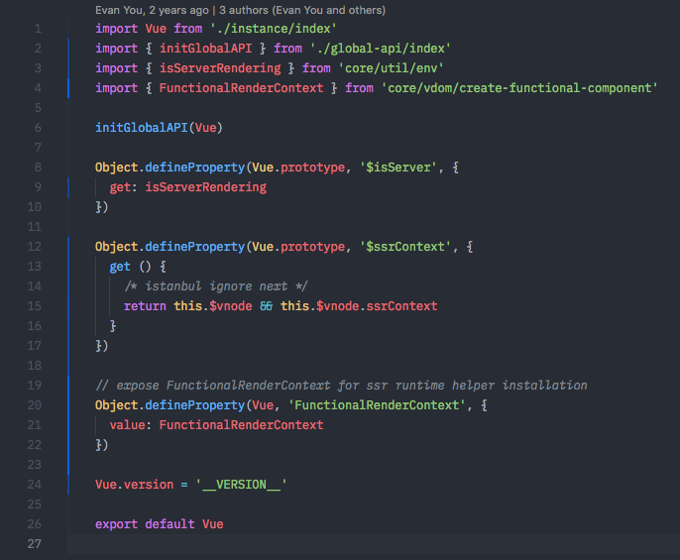Click the '3 authors (Evan You and others)' lens
680x560 pixels.
click(302, 10)
